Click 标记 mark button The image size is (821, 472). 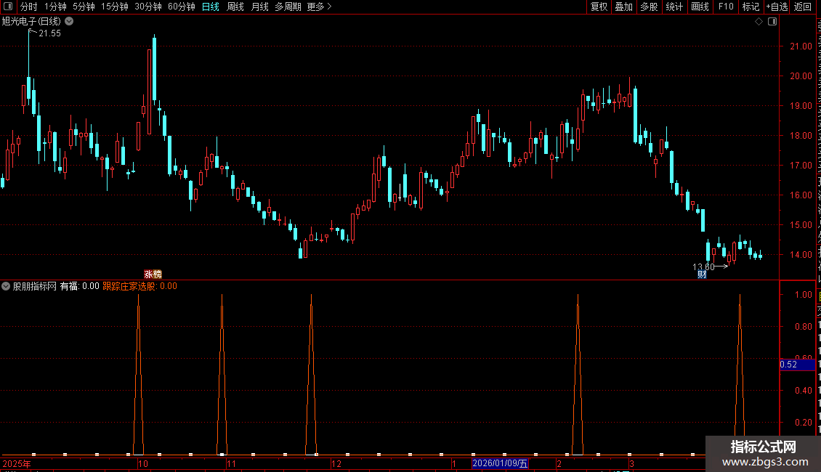751,7
